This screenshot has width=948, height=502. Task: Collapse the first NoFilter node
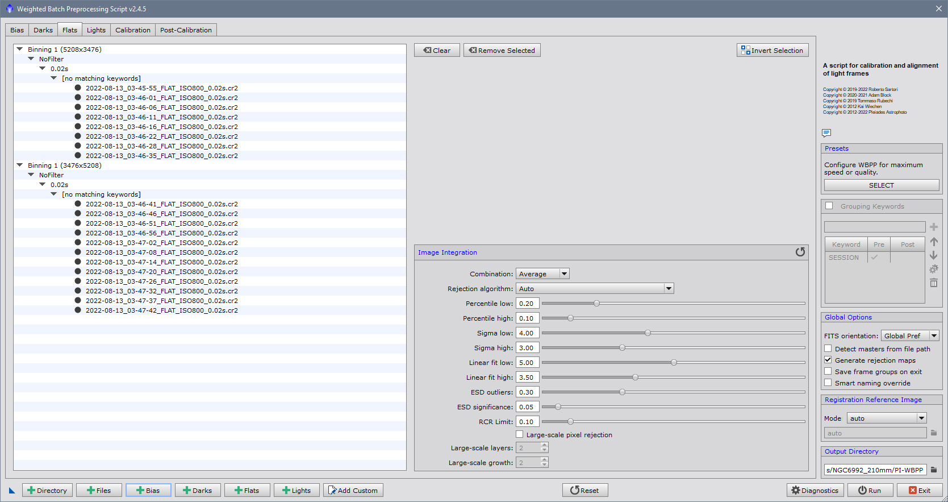pyautogui.click(x=31, y=59)
